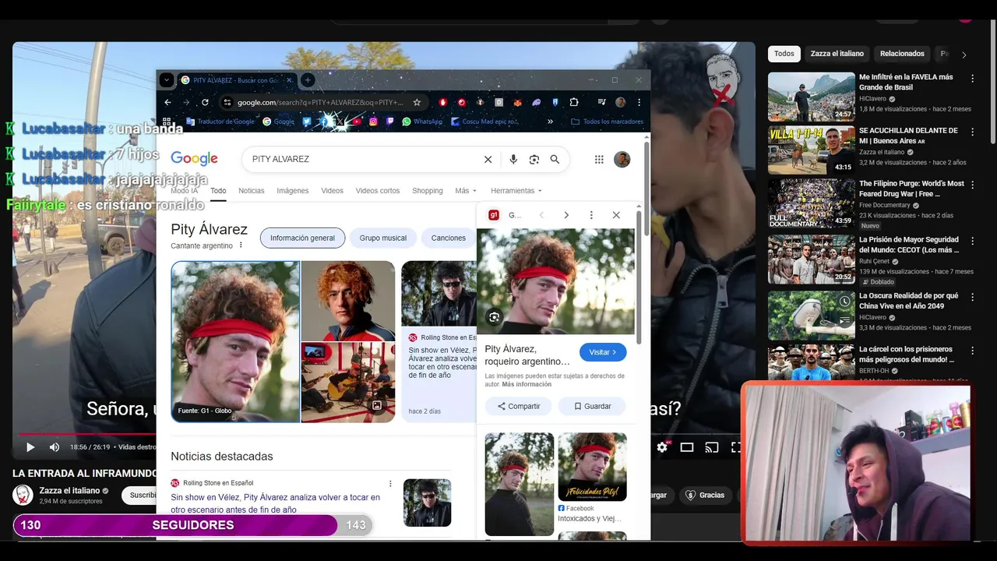This screenshot has width=997, height=561.
Task: Open Rolling Stone result options menu
Action: point(390,483)
